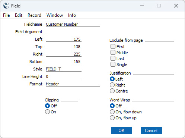Select Word Wrap On, flow up

[x=112, y=118]
